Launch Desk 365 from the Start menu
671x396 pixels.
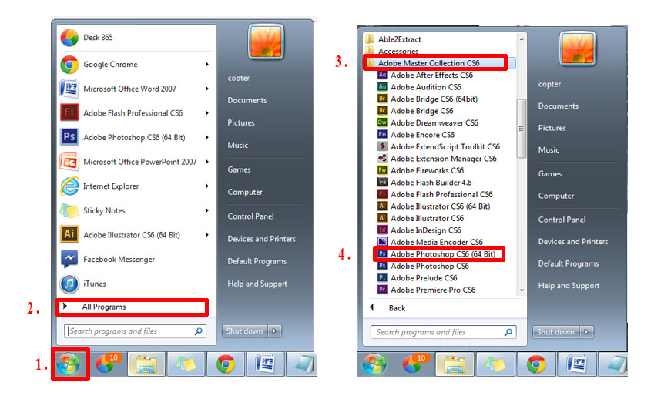point(98,37)
